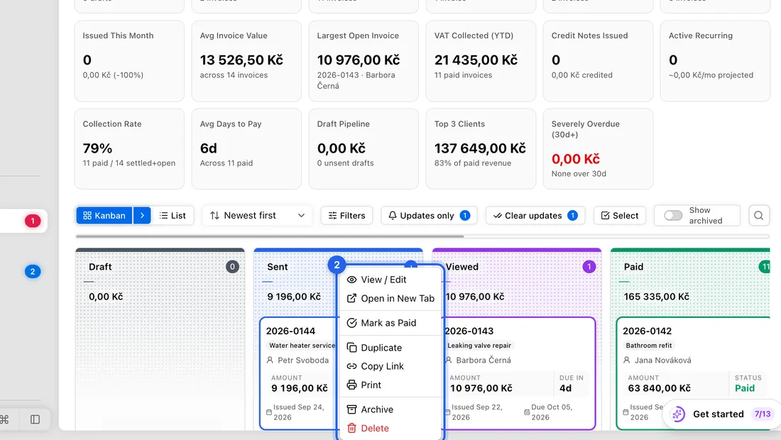Toggle the Updates only filter

click(x=429, y=216)
